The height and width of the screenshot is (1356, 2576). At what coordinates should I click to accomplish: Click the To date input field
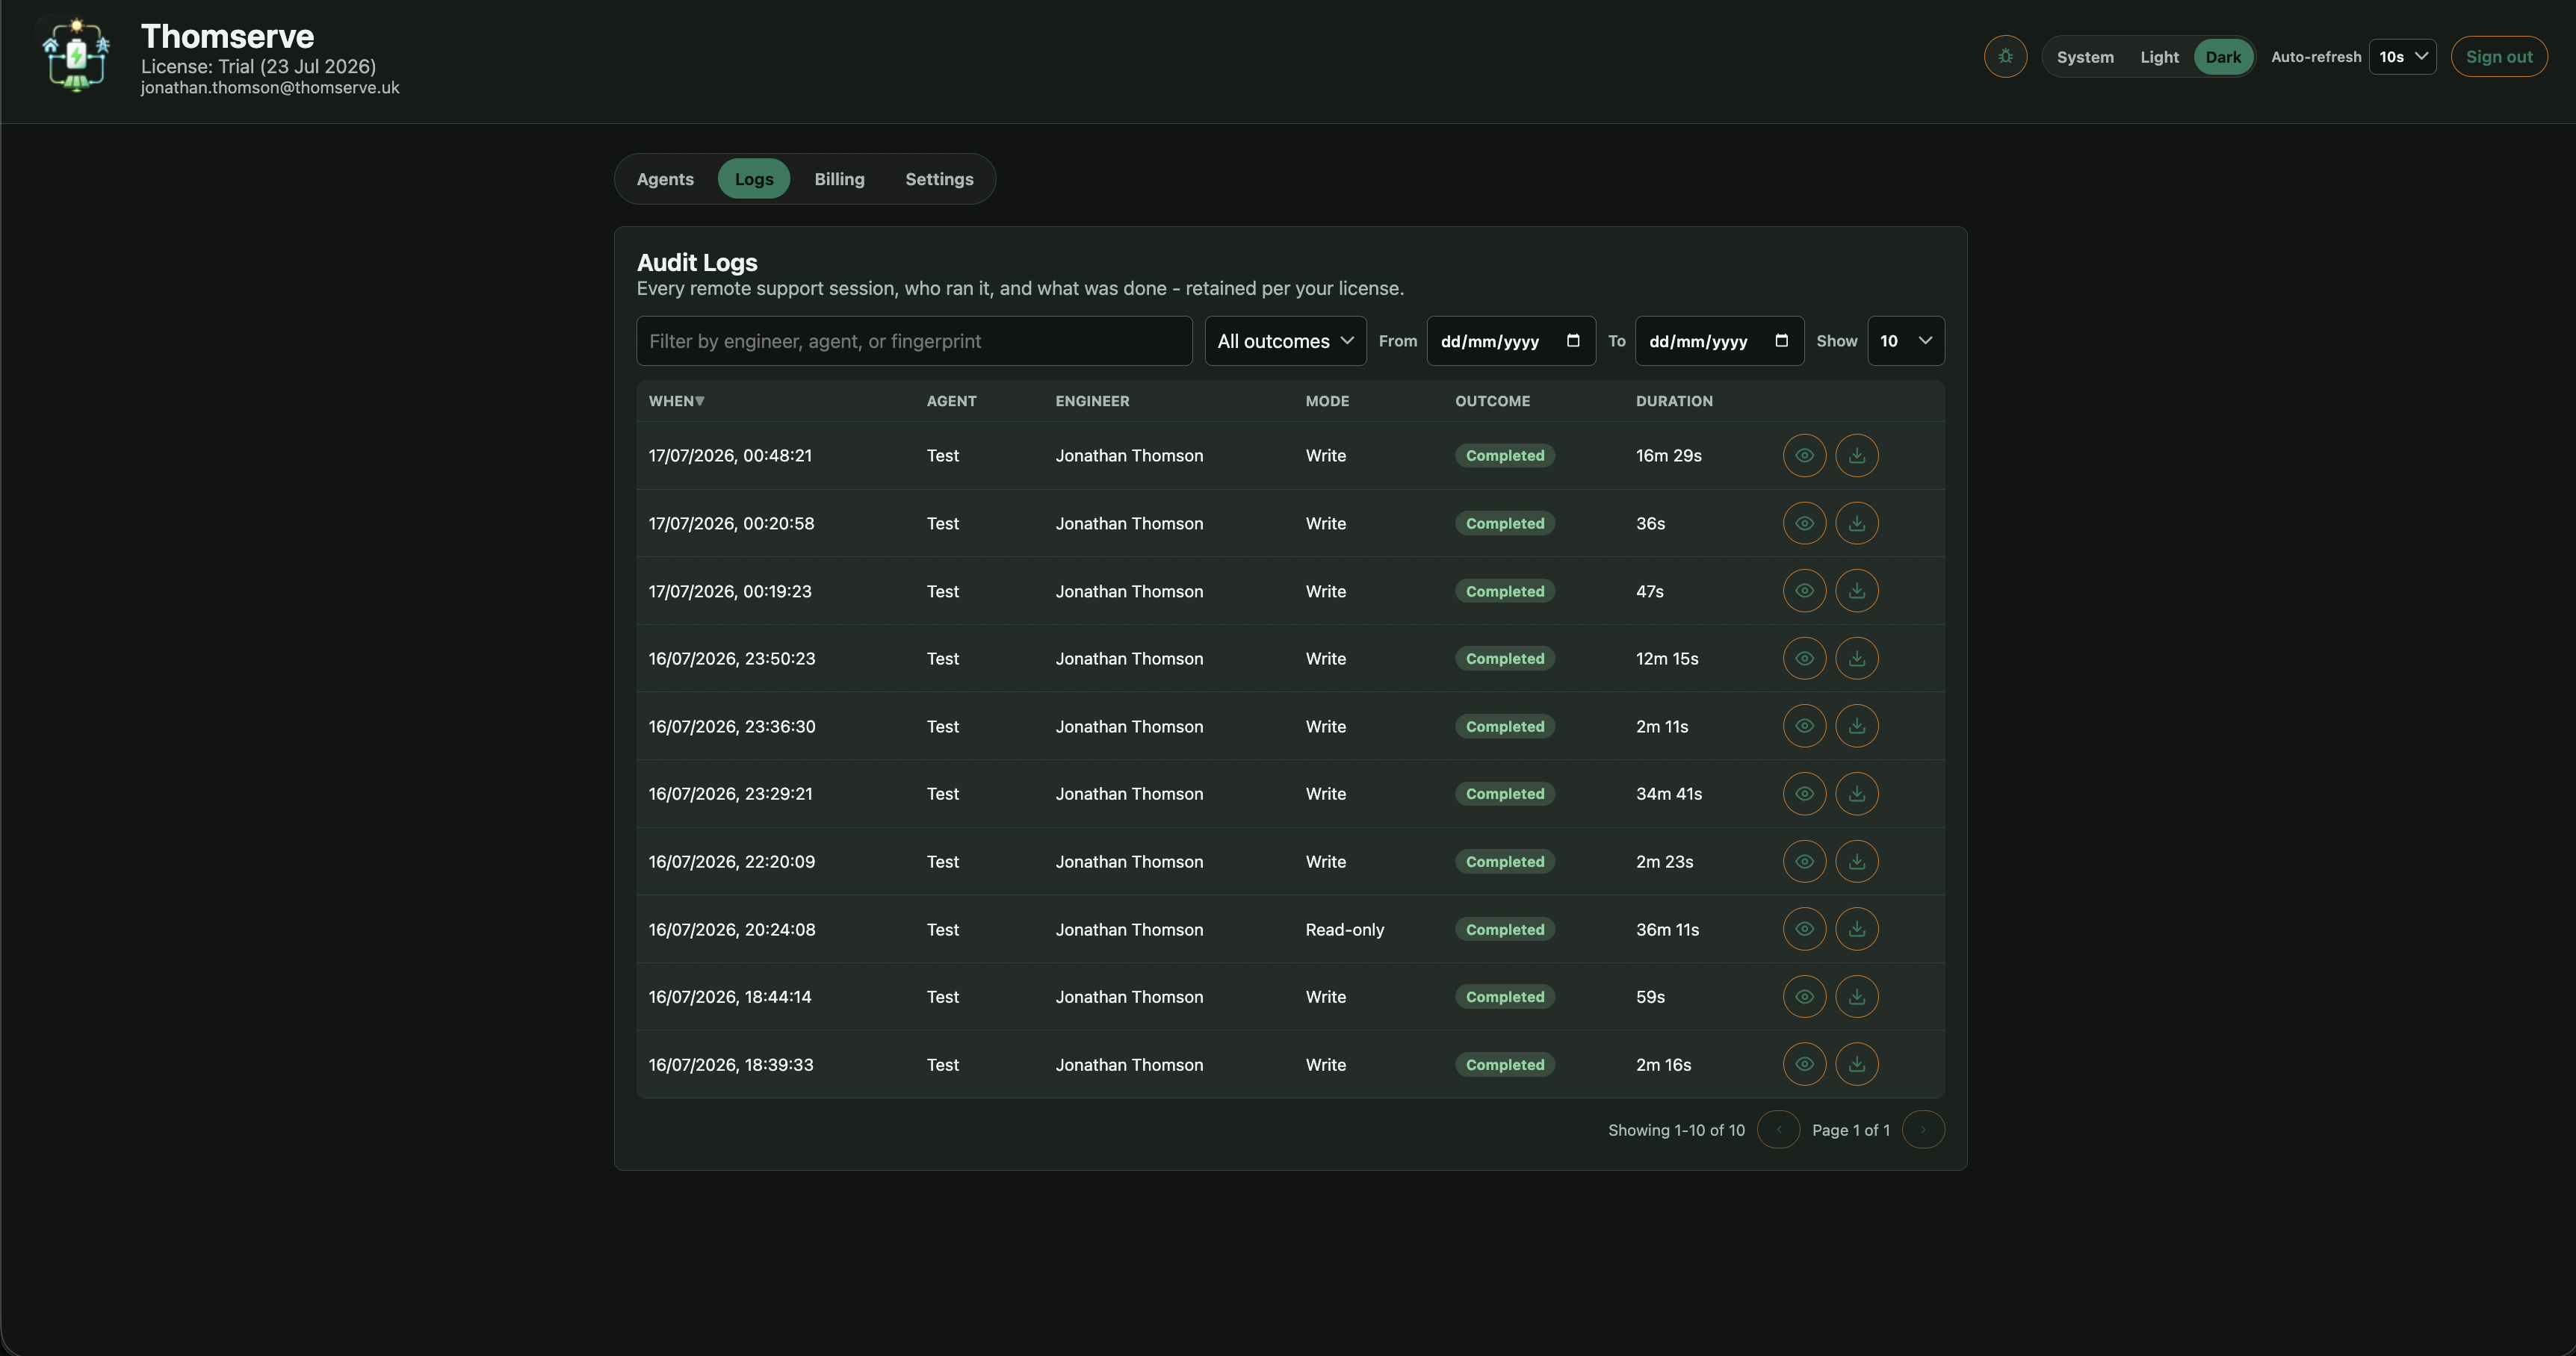(x=1719, y=340)
